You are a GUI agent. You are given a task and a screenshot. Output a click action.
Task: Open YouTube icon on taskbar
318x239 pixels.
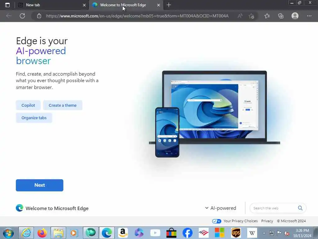click(x=155, y=233)
